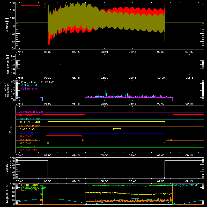207x207 pixels.
Task: Click the tallest cyan Collimator 8 spike
Action: coord(96,89)
